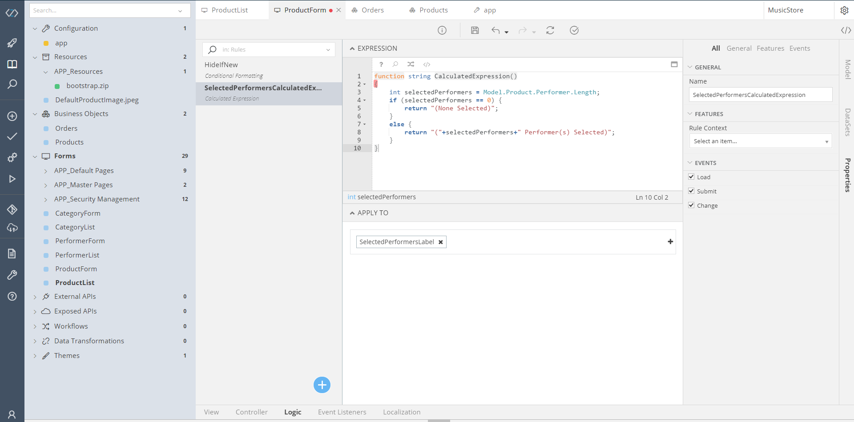Click the Save icon in toolbar

[x=475, y=30]
